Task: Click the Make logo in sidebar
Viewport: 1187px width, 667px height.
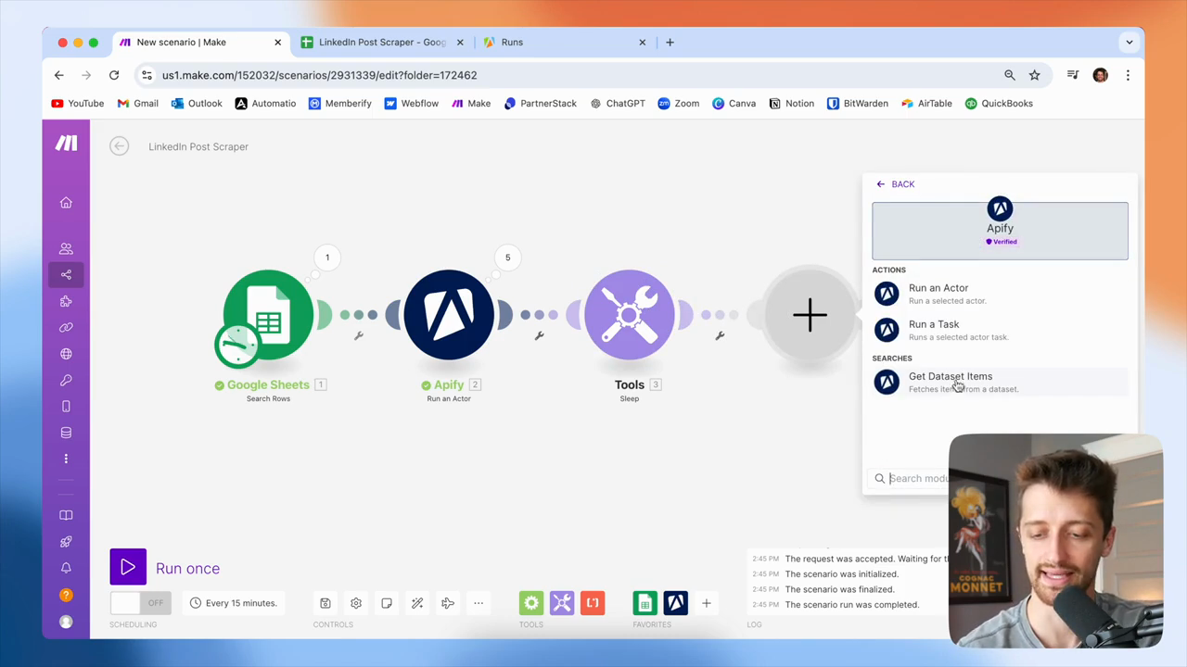Action: pos(66,143)
